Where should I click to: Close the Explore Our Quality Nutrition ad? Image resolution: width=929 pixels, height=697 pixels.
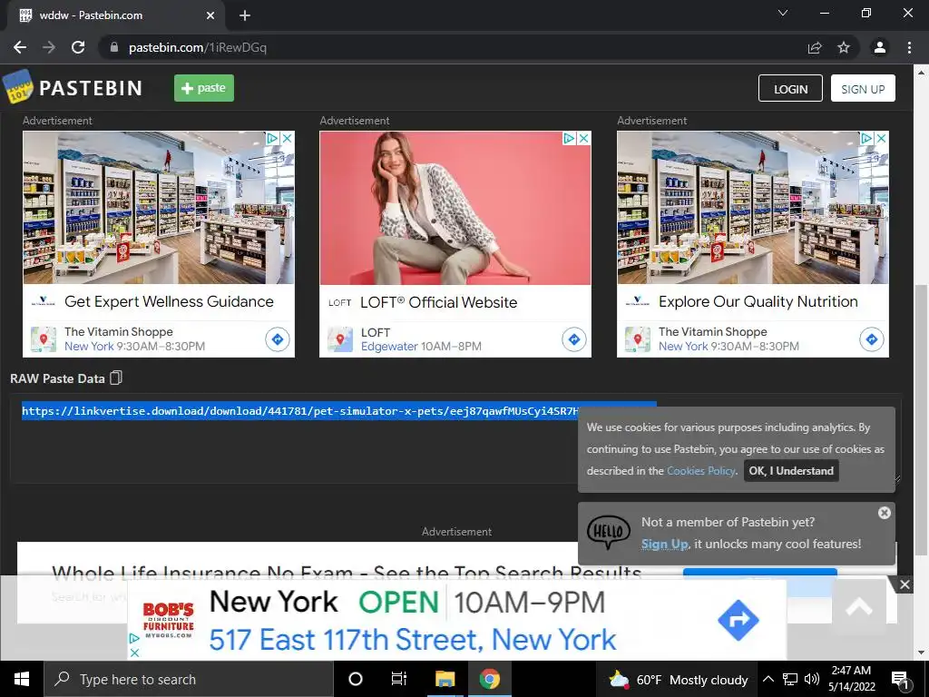pos(881,138)
